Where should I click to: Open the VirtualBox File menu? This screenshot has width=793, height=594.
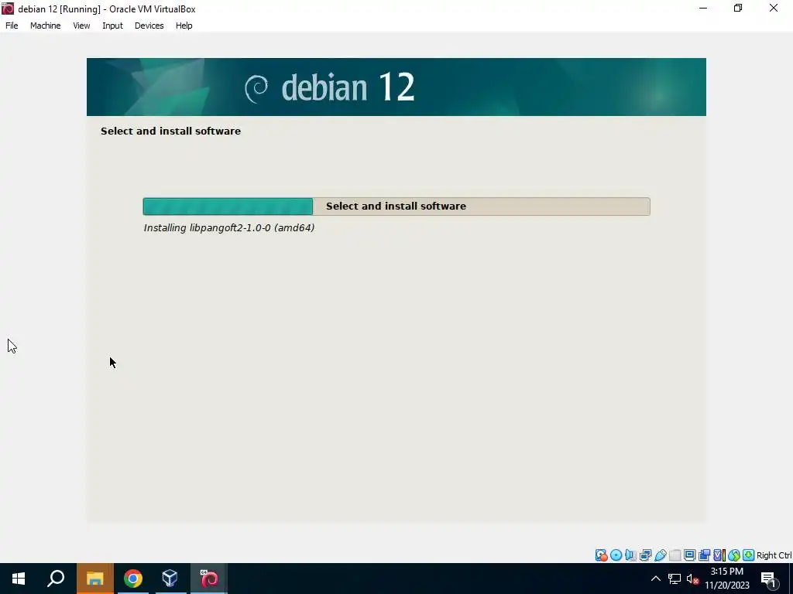pyautogui.click(x=12, y=26)
